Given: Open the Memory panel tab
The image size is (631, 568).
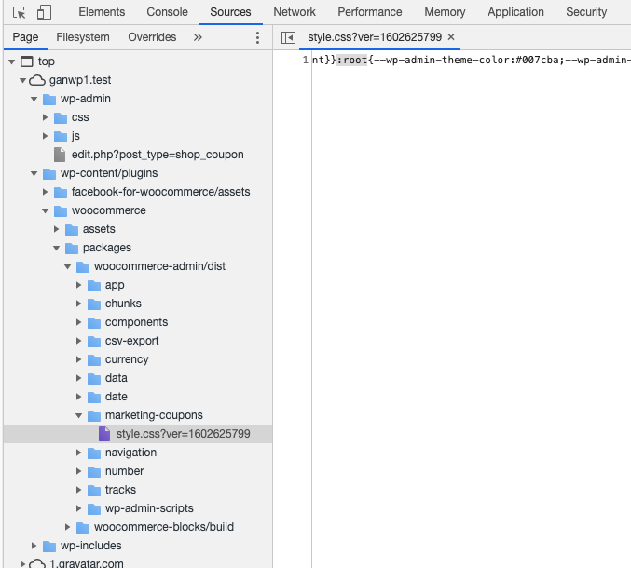Looking at the screenshot, I should [445, 12].
